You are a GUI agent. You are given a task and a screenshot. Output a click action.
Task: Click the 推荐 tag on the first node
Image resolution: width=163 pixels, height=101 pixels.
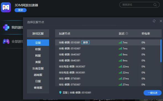[x=85, y=42]
